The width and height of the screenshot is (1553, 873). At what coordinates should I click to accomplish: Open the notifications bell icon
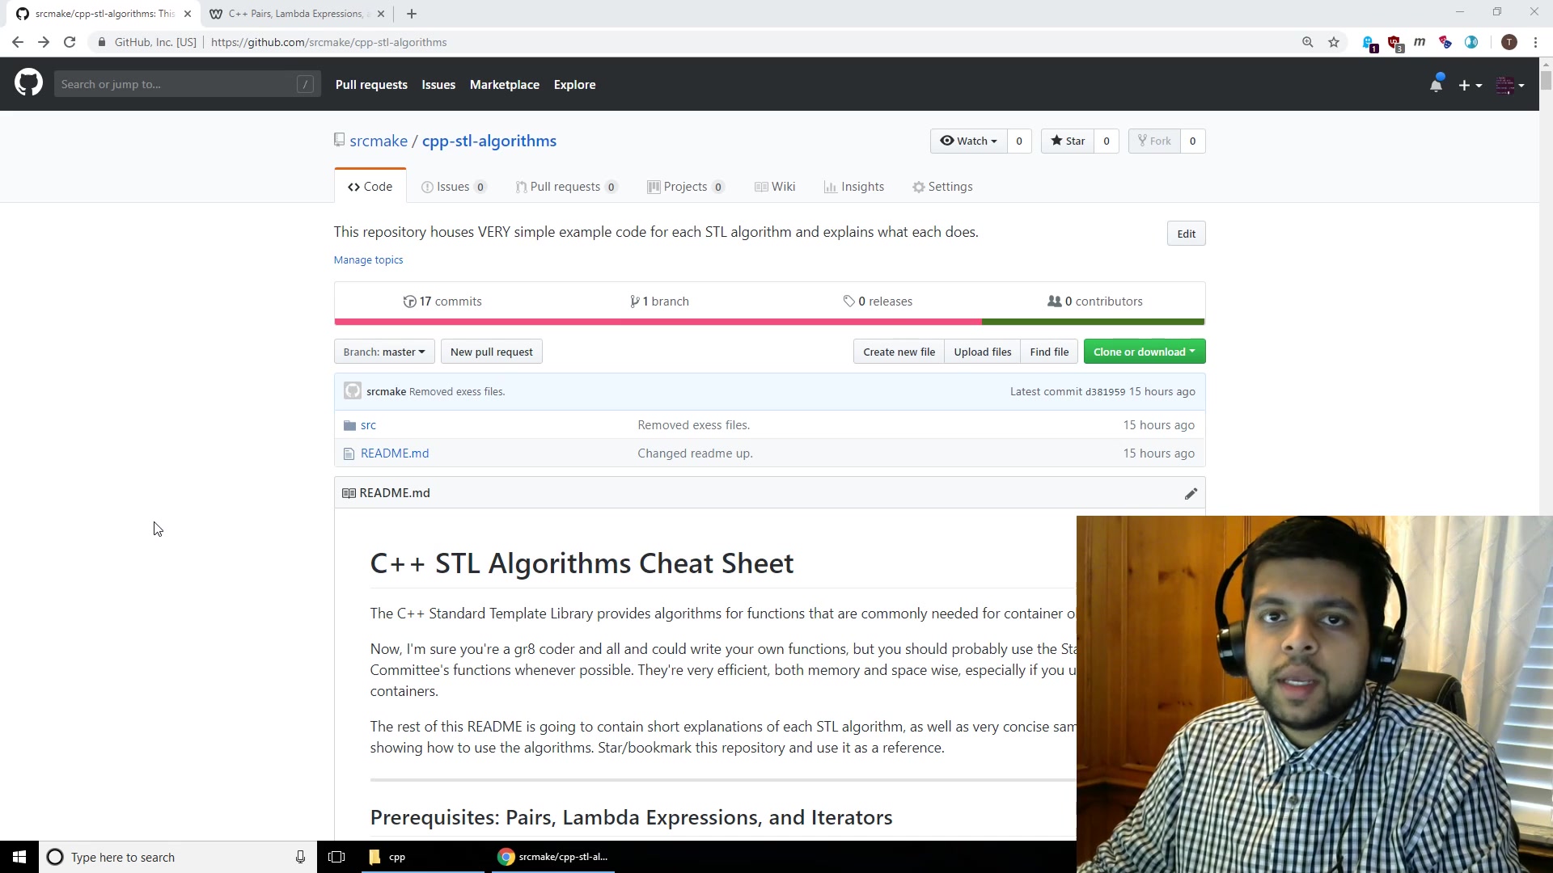click(x=1436, y=84)
